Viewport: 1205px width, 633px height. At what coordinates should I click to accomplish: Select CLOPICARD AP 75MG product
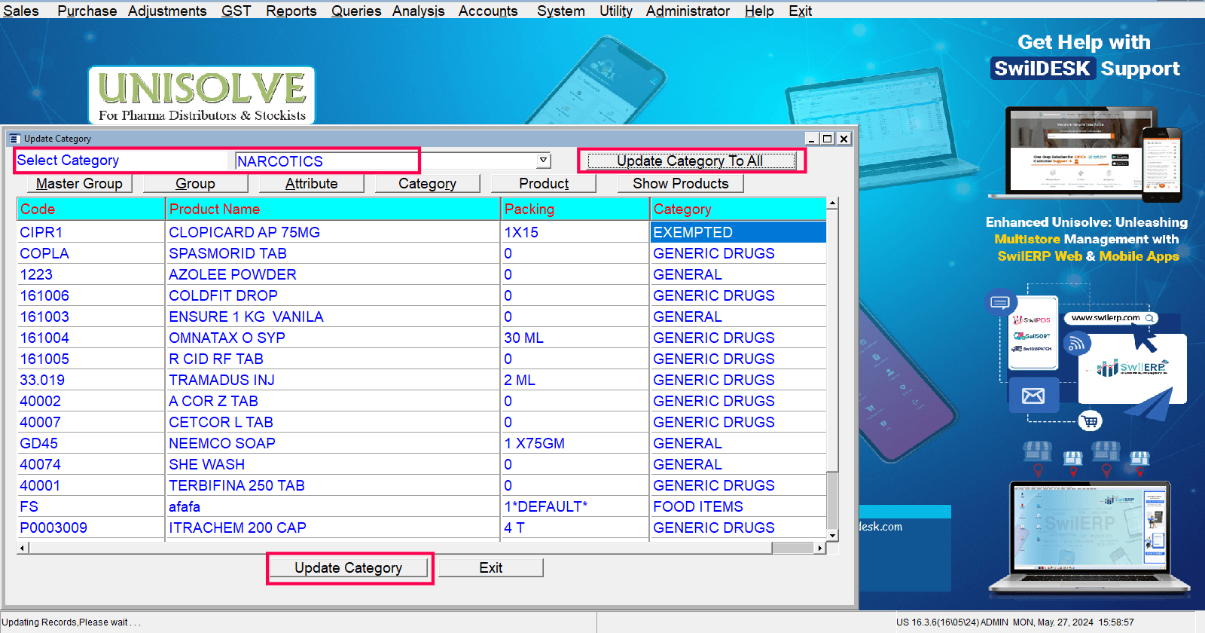(334, 232)
